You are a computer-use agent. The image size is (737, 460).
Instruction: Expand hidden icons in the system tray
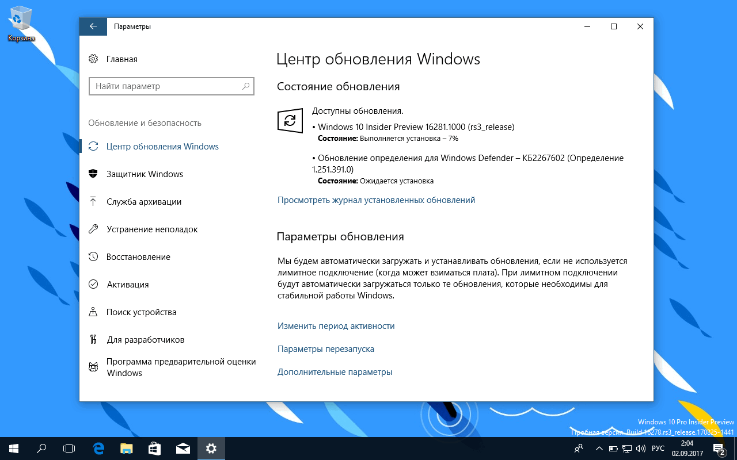[599, 448]
